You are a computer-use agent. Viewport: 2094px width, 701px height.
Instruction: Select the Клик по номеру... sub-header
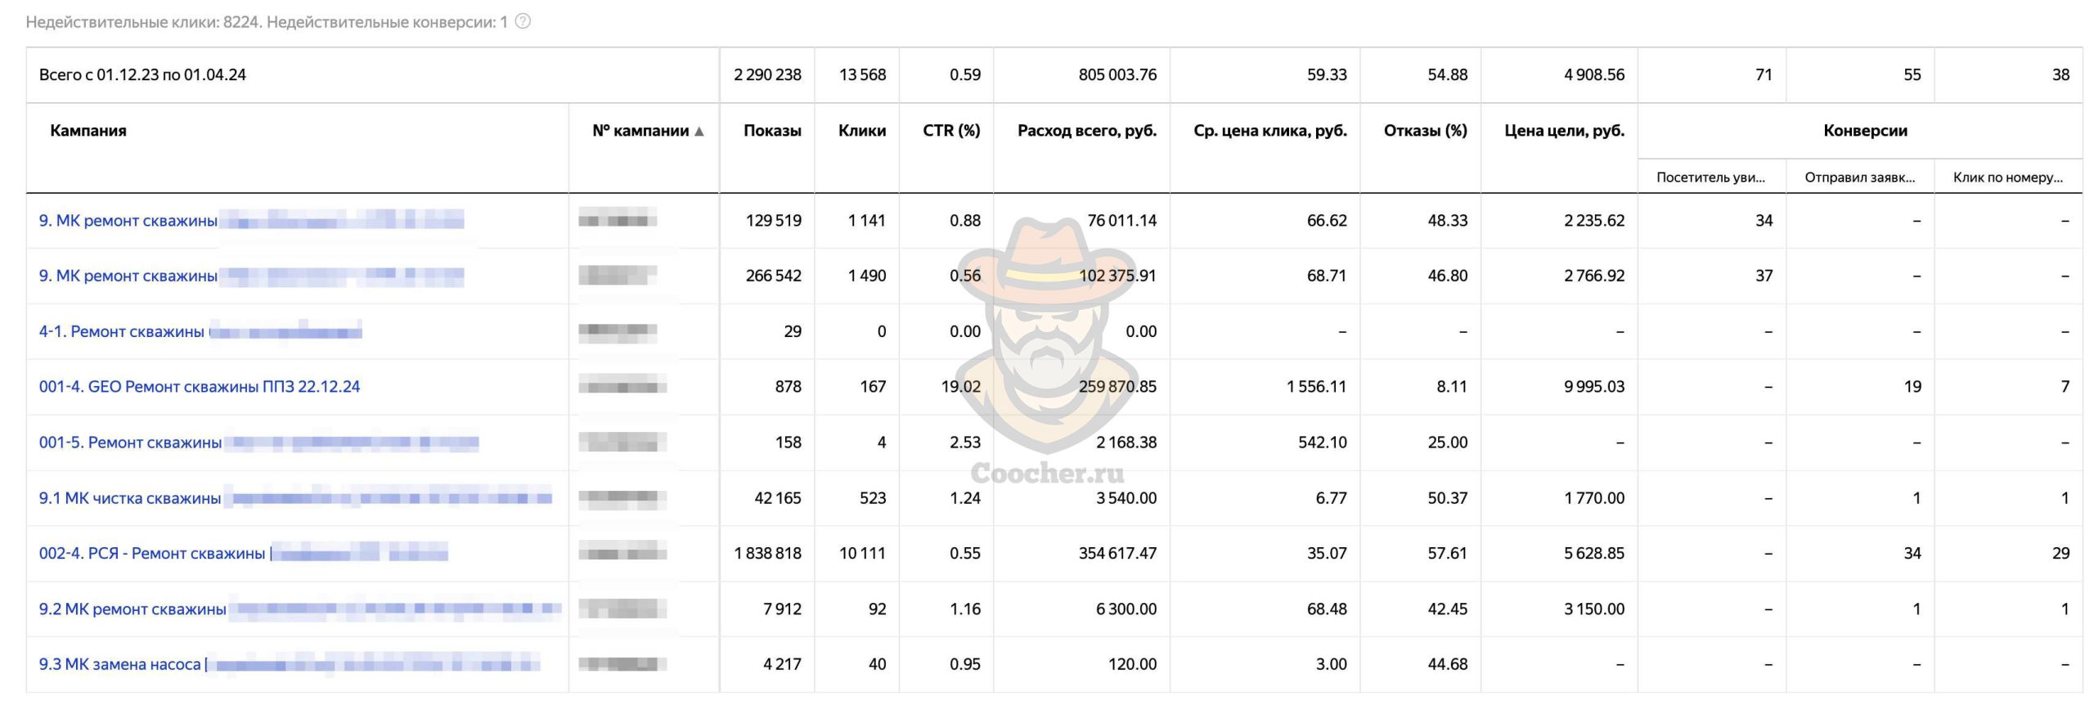(2007, 177)
